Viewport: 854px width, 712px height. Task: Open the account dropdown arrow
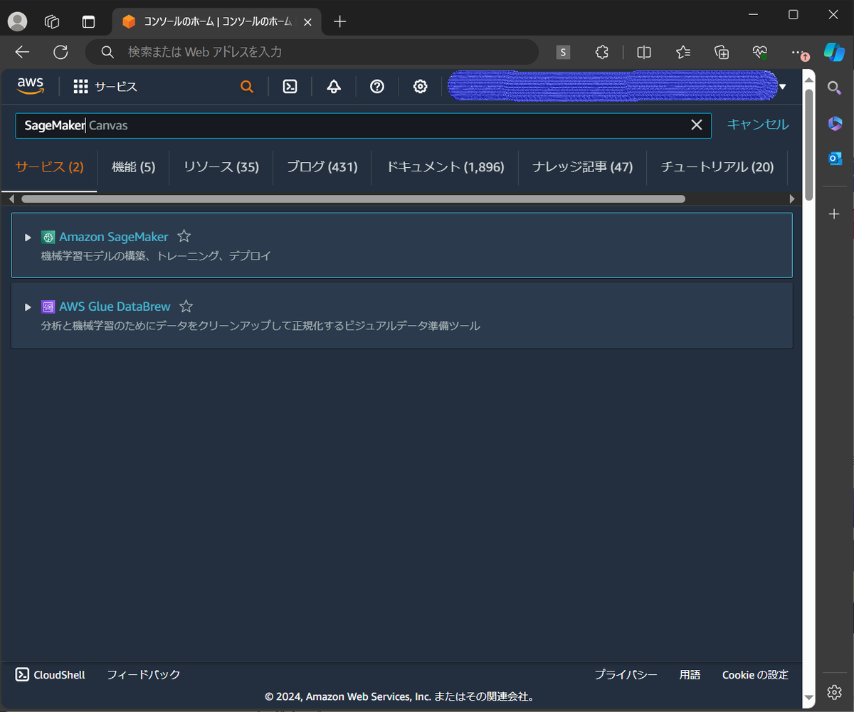pyautogui.click(x=783, y=87)
